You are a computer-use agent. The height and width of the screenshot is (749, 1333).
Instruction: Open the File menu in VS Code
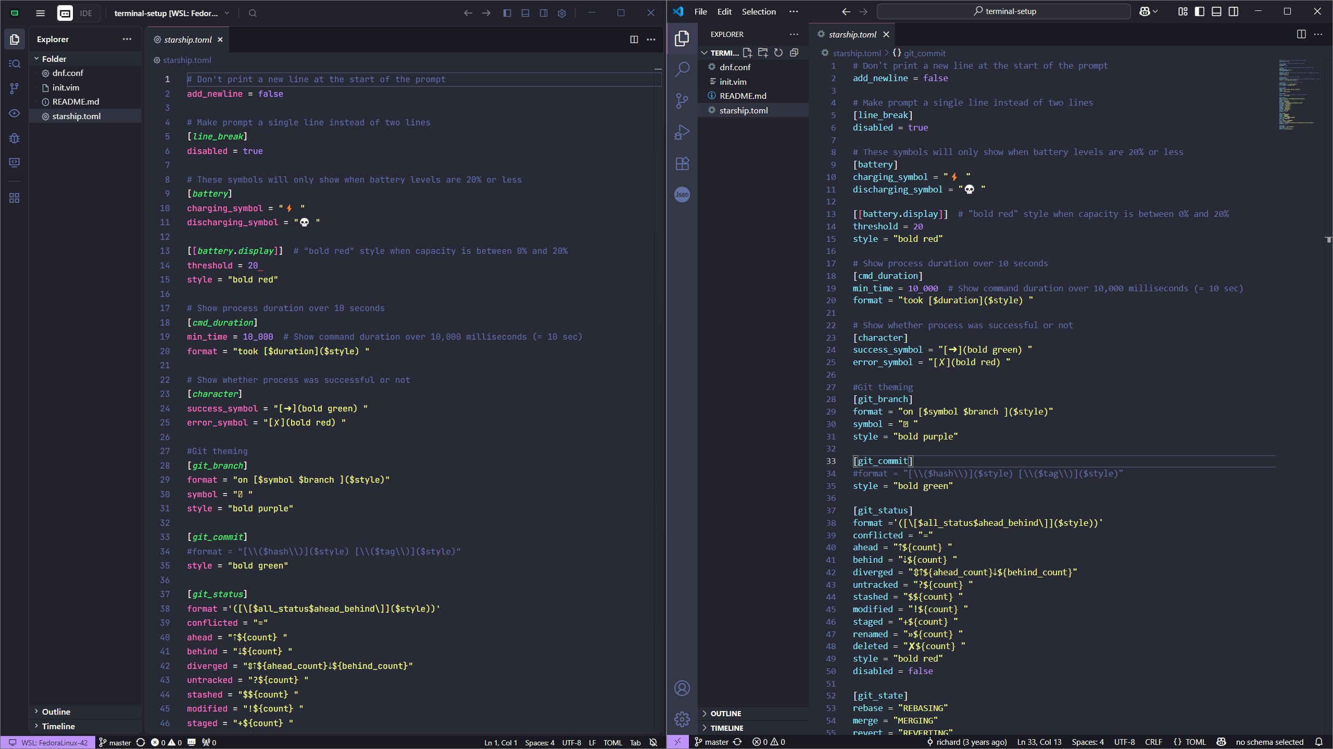click(700, 11)
